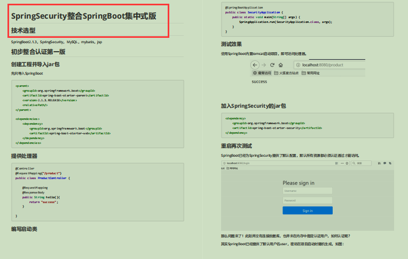This screenshot has width=408, height=259.
Task: Click the 先只导入SpringBoot text
Action: click(x=27, y=74)
